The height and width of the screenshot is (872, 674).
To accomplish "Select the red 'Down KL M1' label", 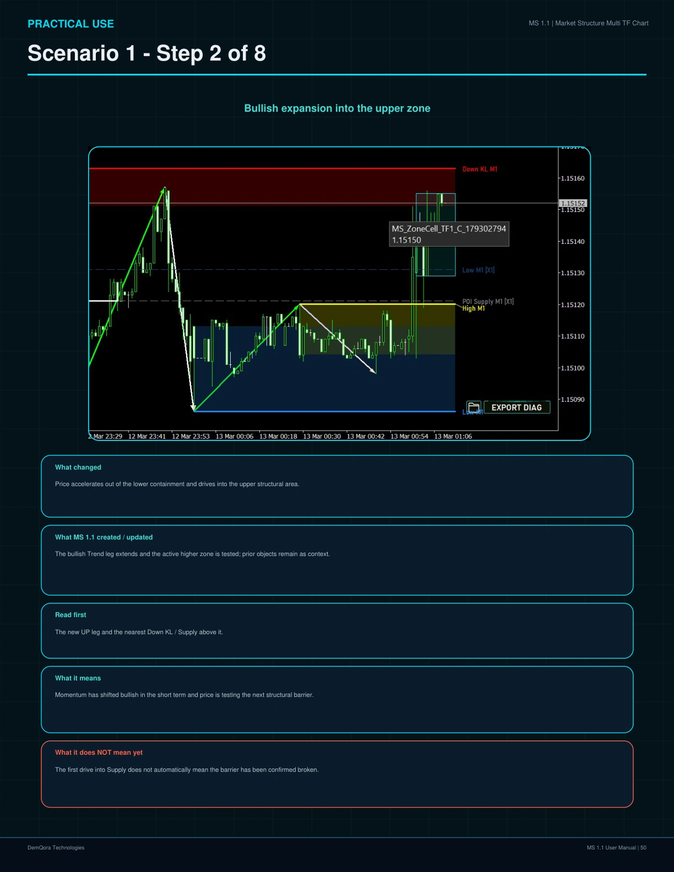I will click(x=480, y=169).
